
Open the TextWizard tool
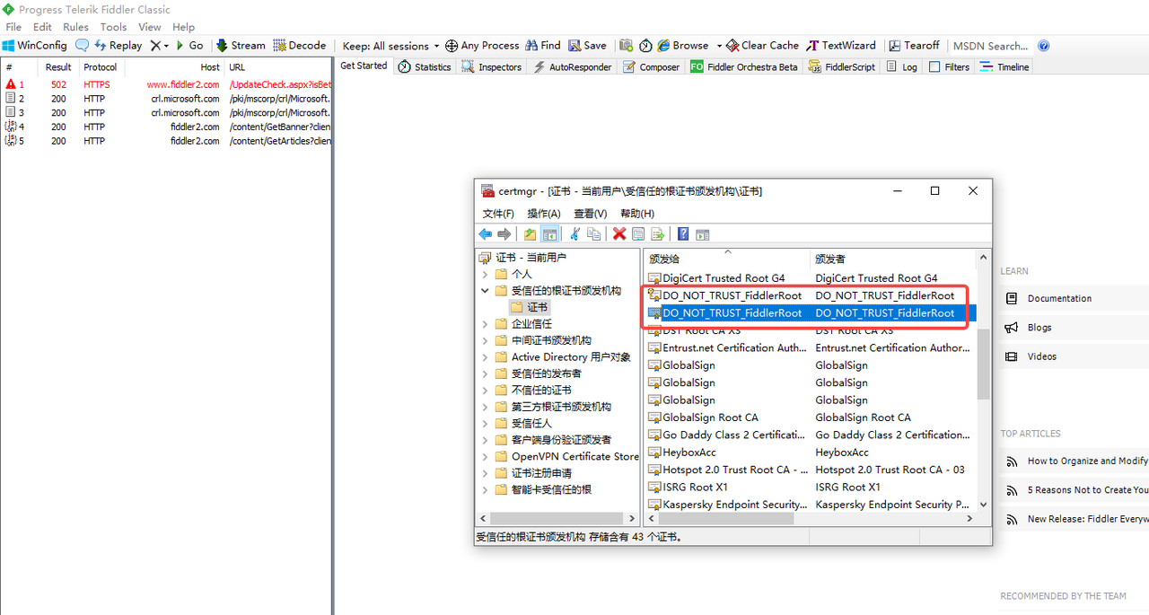841,46
